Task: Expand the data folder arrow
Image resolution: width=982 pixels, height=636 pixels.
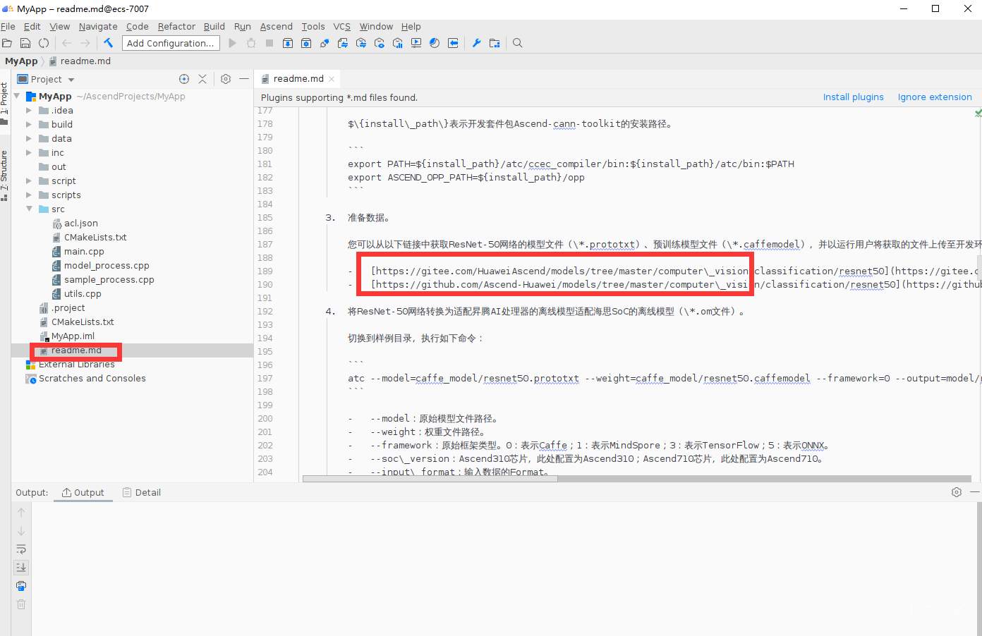Action: [x=29, y=138]
